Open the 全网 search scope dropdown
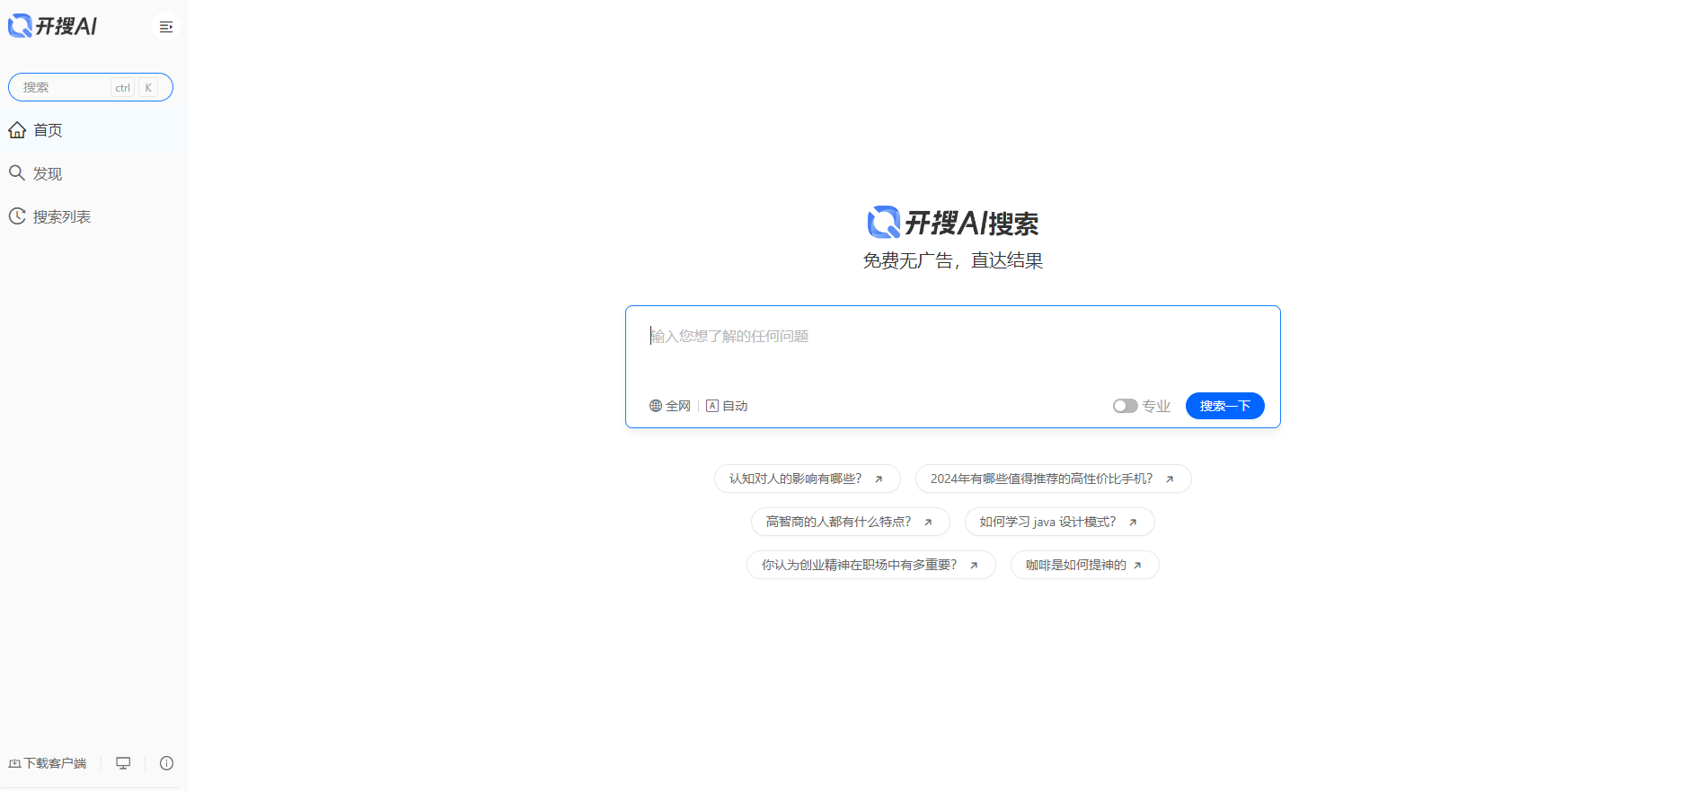 [x=670, y=406]
